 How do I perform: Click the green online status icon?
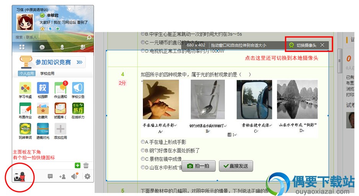(x=43, y=15)
